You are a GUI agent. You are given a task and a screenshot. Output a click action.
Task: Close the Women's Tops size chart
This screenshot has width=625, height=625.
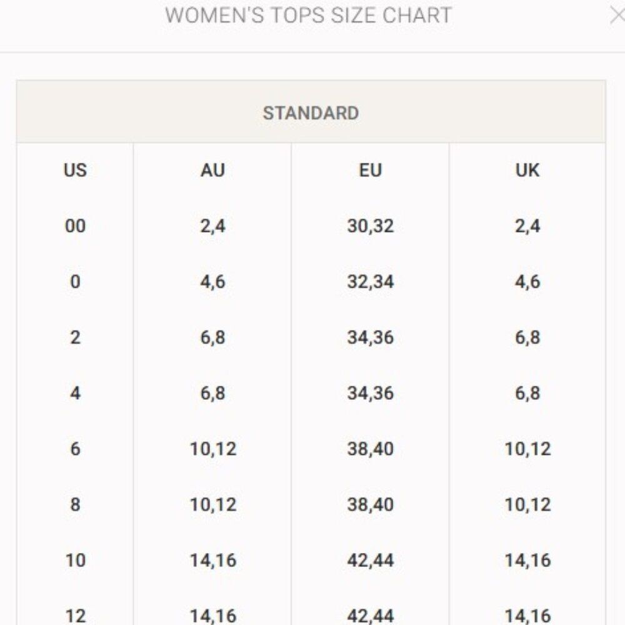618,16
